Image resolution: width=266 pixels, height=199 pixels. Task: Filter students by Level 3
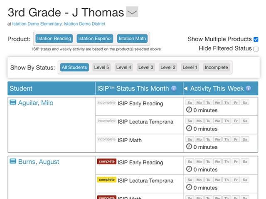click(146, 67)
